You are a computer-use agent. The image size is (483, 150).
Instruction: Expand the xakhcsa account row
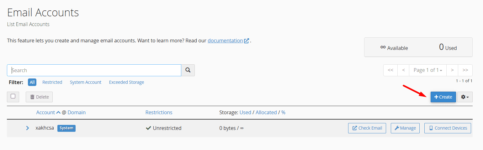pos(28,128)
